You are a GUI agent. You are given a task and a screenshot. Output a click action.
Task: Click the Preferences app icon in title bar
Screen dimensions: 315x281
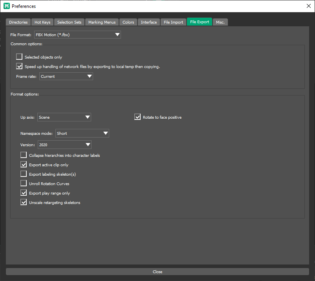click(6, 6)
